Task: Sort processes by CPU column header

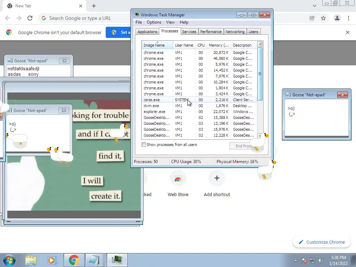Action: [201, 45]
